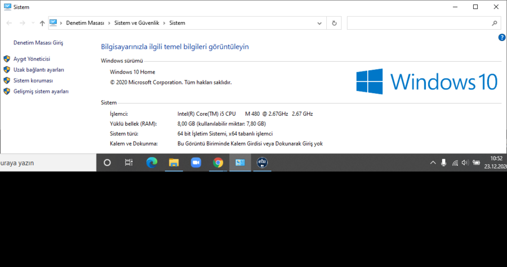Show hidden tray icons chevron
The height and width of the screenshot is (267, 507).
click(x=433, y=163)
